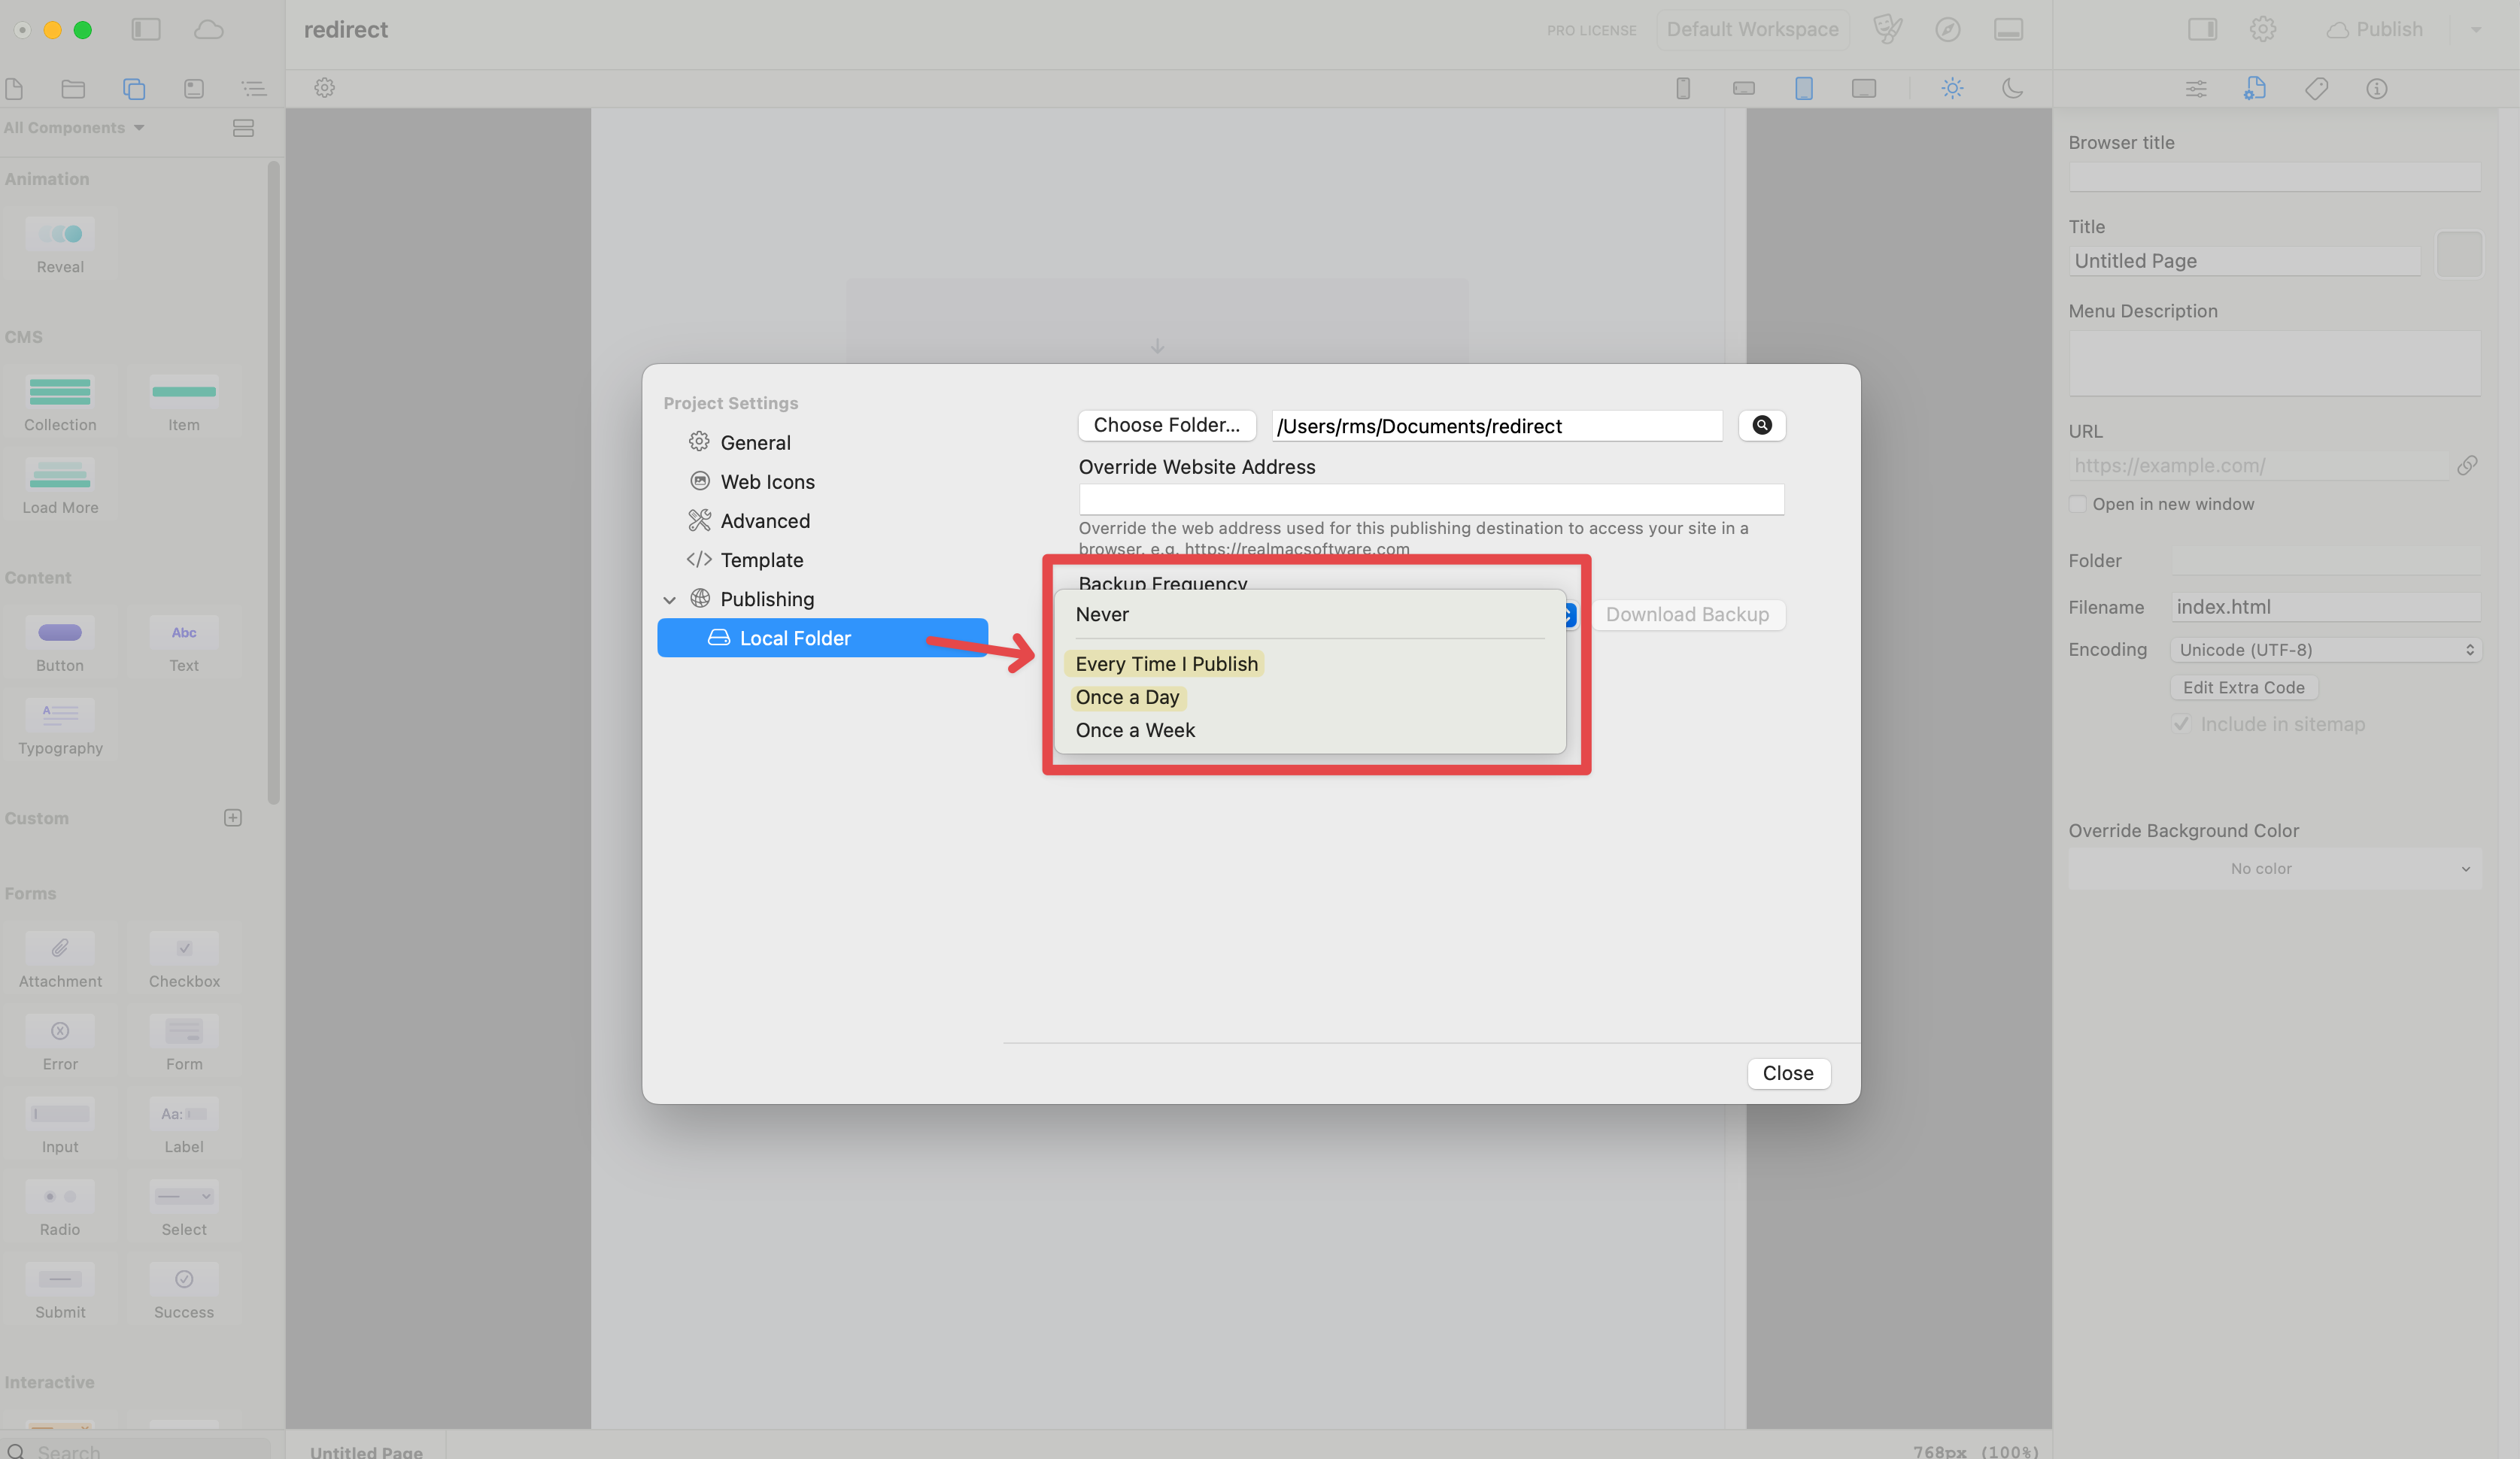This screenshot has height=1459, width=2520.
Task: Add a custom component plus icon
Action: coord(233,818)
